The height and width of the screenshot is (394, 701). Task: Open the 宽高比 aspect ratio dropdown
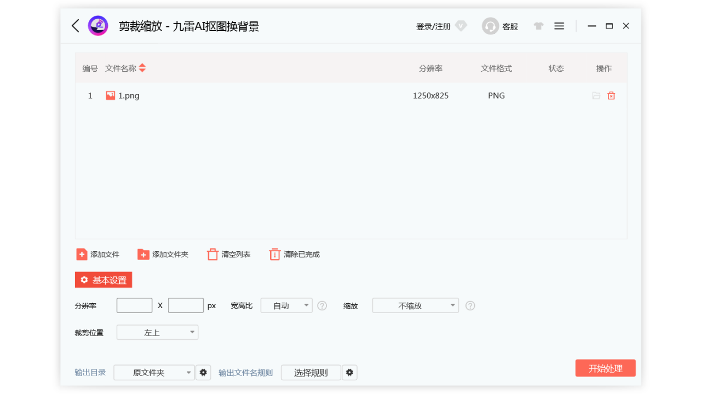click(x=286, y=305)
